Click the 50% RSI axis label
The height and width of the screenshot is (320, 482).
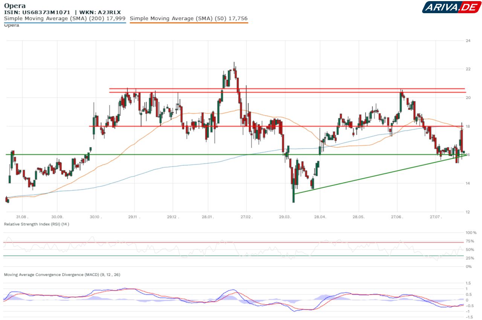point(469,250)
